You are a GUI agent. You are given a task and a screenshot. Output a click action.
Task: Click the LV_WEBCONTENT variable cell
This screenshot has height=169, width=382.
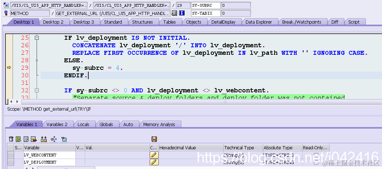click(x=50, y=155)
